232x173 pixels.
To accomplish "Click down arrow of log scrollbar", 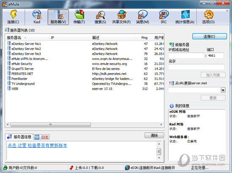I will (159, 158).
